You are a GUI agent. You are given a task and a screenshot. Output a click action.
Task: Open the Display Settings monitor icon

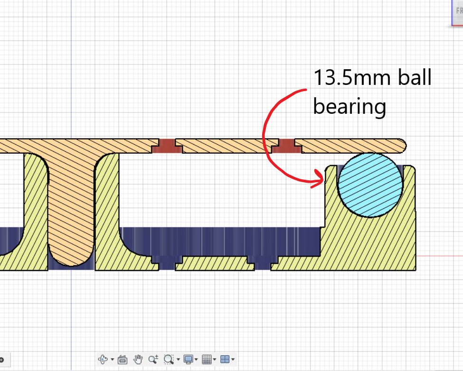click(x=188, y=359)
